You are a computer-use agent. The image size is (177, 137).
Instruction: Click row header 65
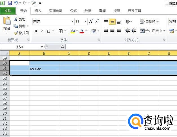point(5,88)
